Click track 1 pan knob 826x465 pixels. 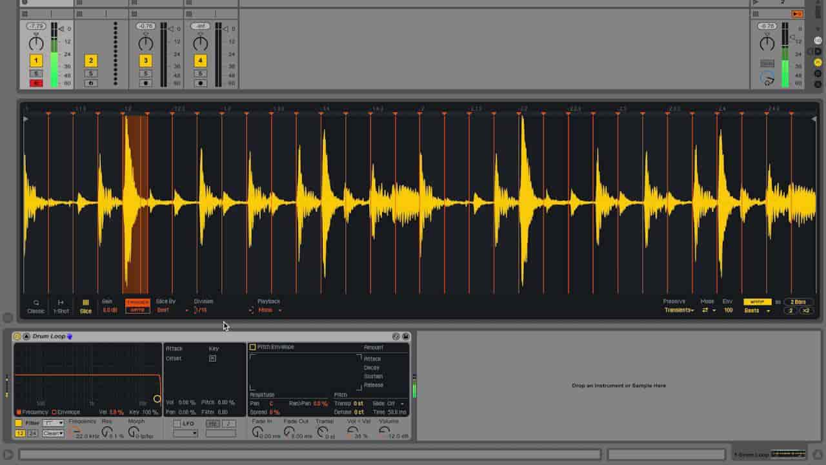click(36, 44)
